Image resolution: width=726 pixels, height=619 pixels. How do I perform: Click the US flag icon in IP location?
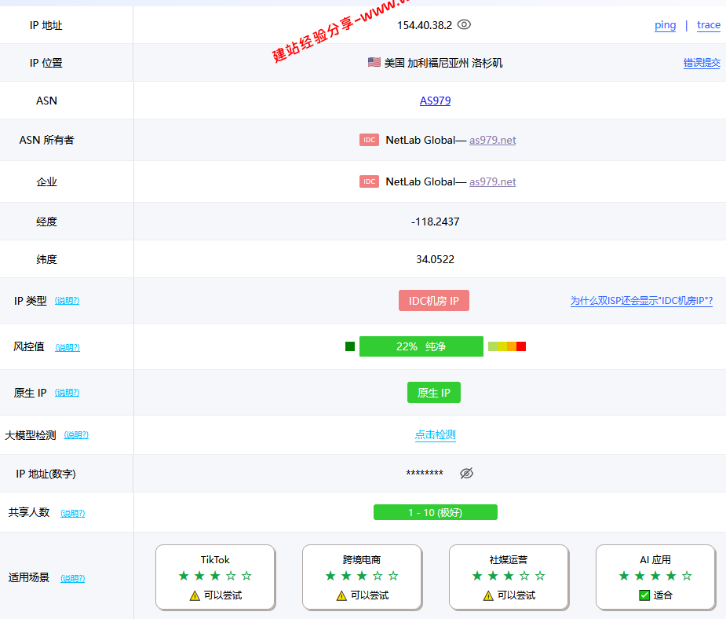374,62
